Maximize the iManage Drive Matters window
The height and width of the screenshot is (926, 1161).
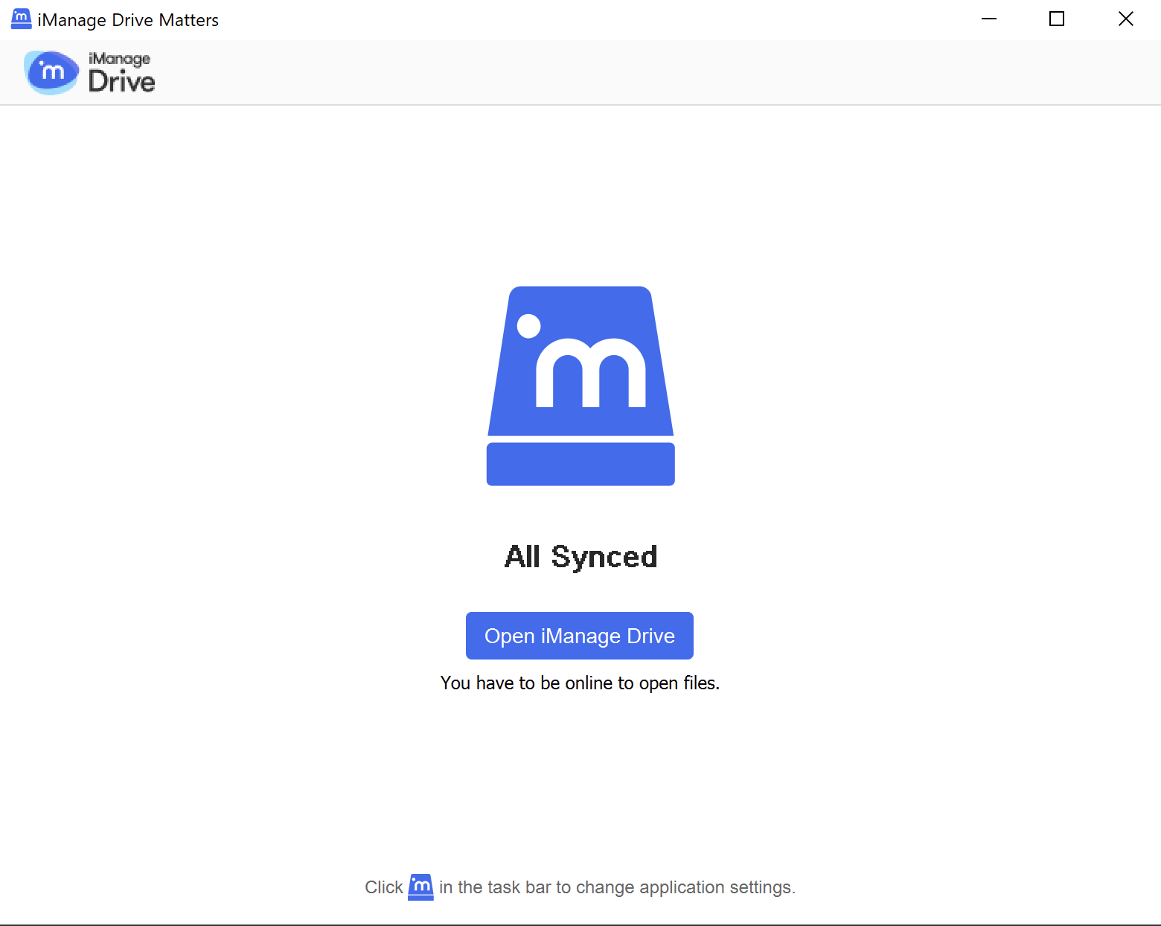(1057, 19)
